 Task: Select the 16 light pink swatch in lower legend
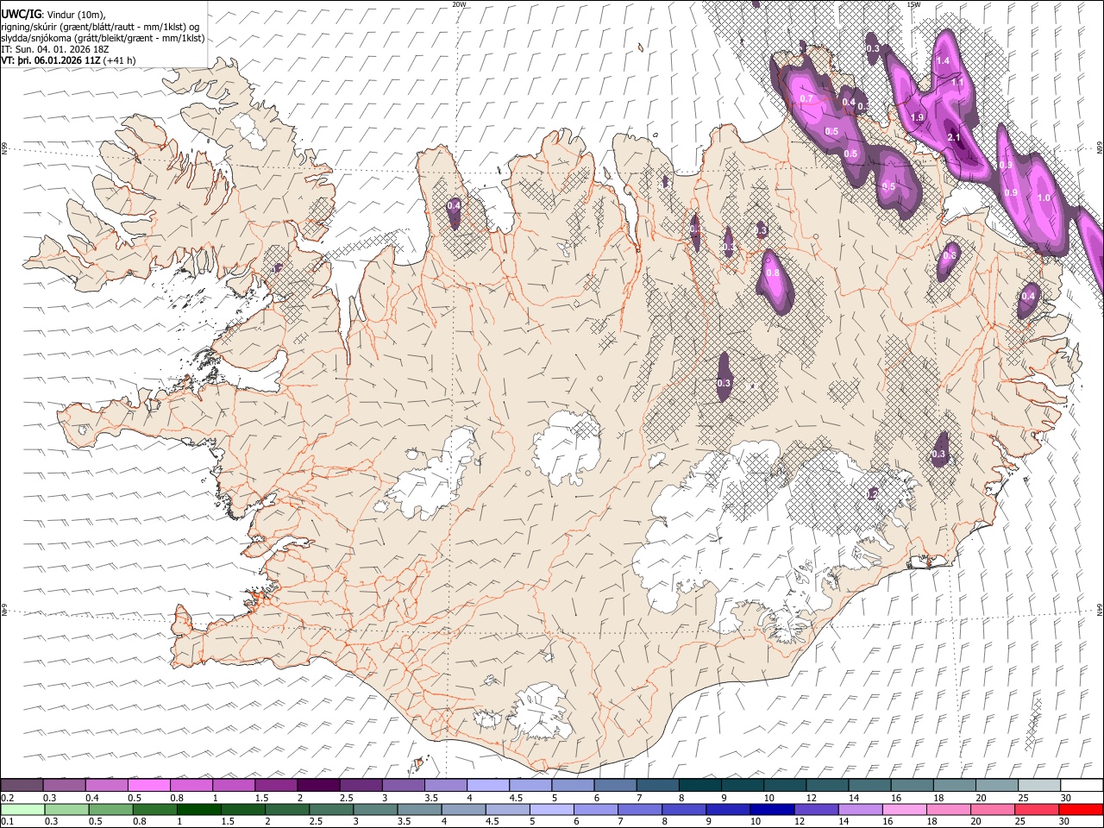(x=905, y=809)
